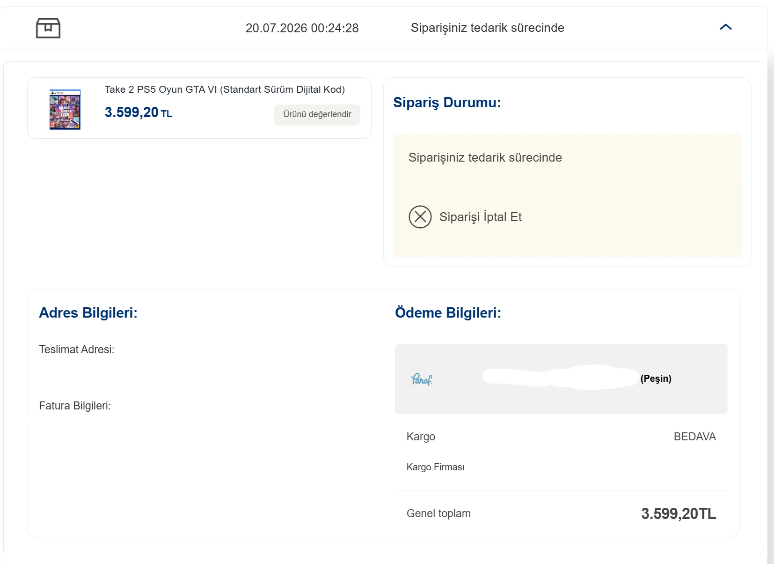Screen dimensions: 774x564
Task: Click the order package box icon
Action: point(48,28)
